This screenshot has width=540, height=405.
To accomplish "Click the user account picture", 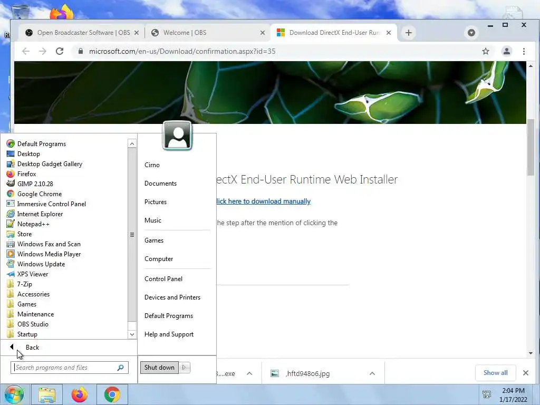I will coord(177,136).
